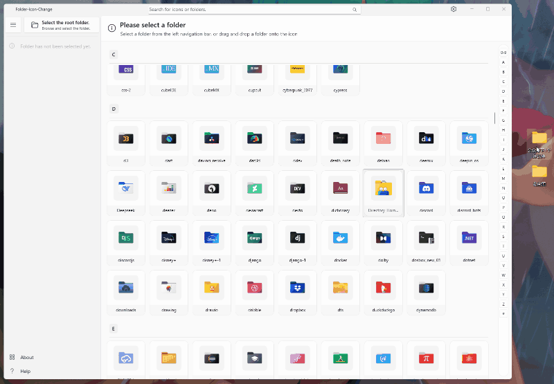This screenshot has height=384, width=554.
Task: Select the dribble folder icon
Action: coord(254,293)
